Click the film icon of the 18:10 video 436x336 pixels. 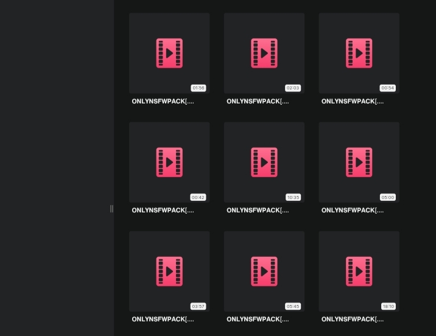tap(359, 271)
